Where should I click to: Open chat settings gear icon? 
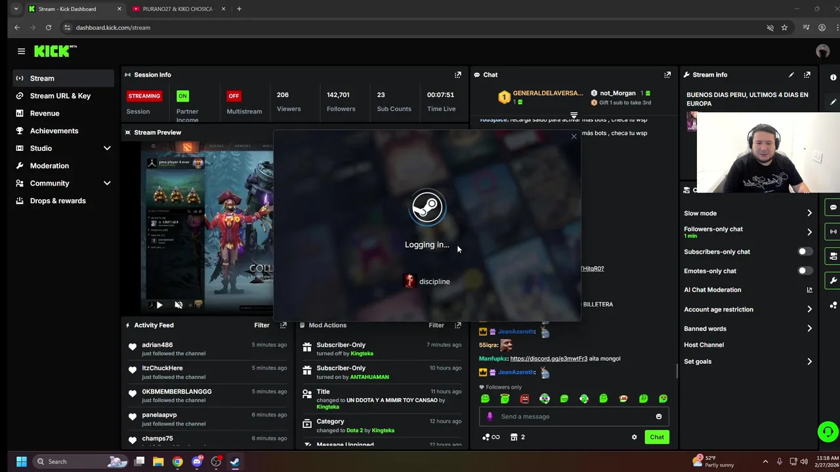634,437
